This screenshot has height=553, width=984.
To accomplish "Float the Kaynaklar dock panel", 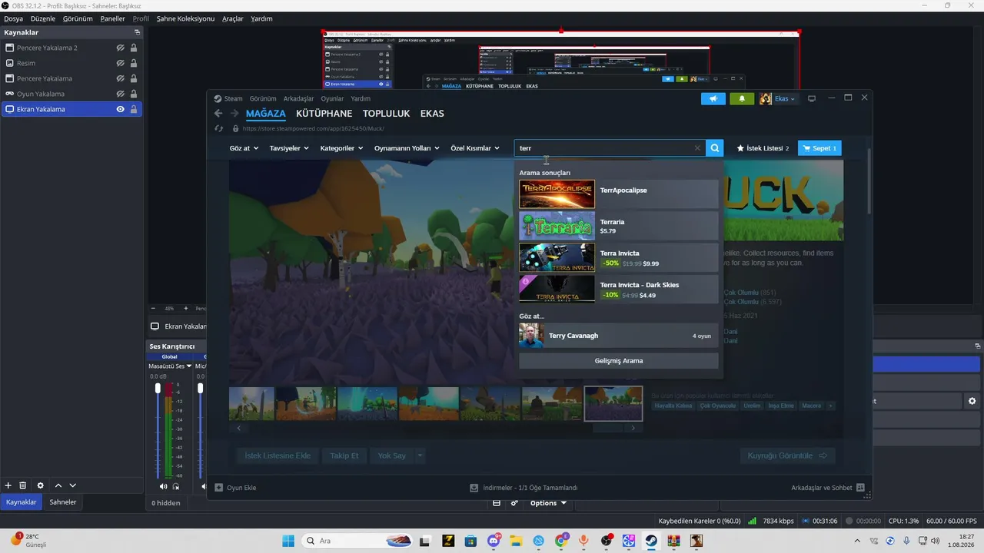I will click(138, 32).
